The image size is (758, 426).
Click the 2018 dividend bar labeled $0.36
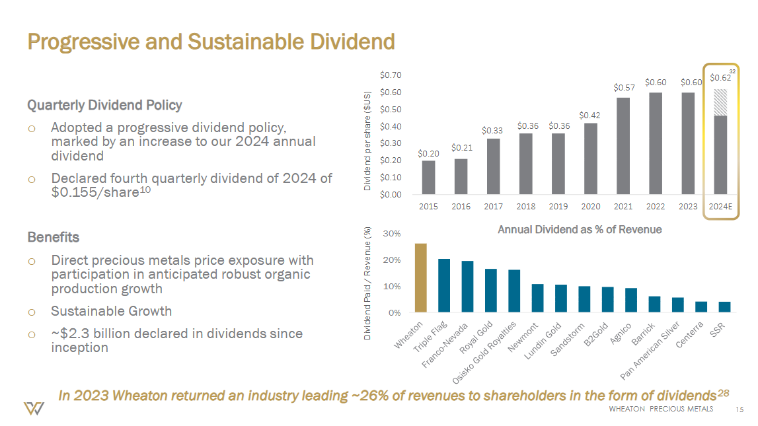pyautogui.click(x=526, y=164)
